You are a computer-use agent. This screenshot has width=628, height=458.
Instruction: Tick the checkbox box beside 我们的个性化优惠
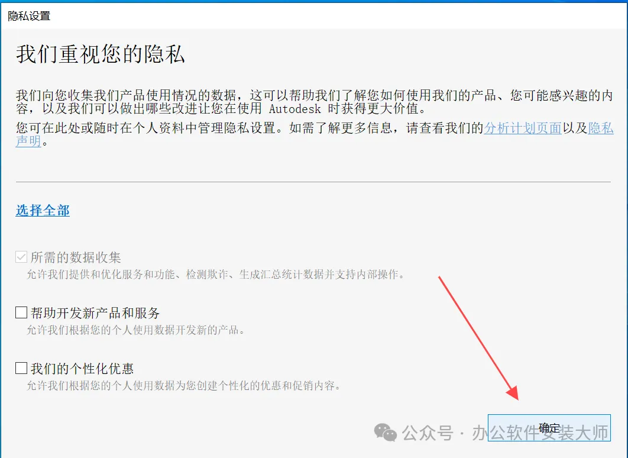point(21,368)
